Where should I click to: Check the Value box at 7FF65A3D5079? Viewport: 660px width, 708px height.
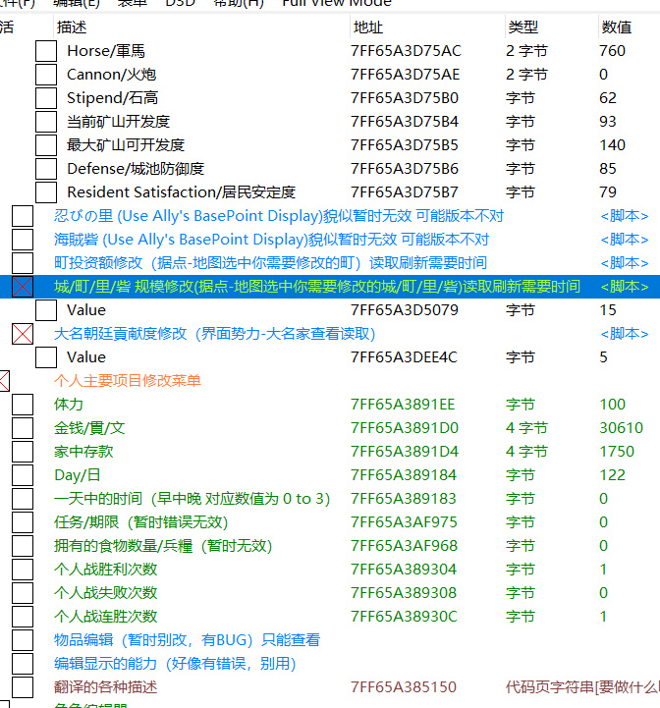[x=46, y=310]
